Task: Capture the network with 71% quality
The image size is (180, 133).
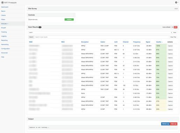Action: 170,73
